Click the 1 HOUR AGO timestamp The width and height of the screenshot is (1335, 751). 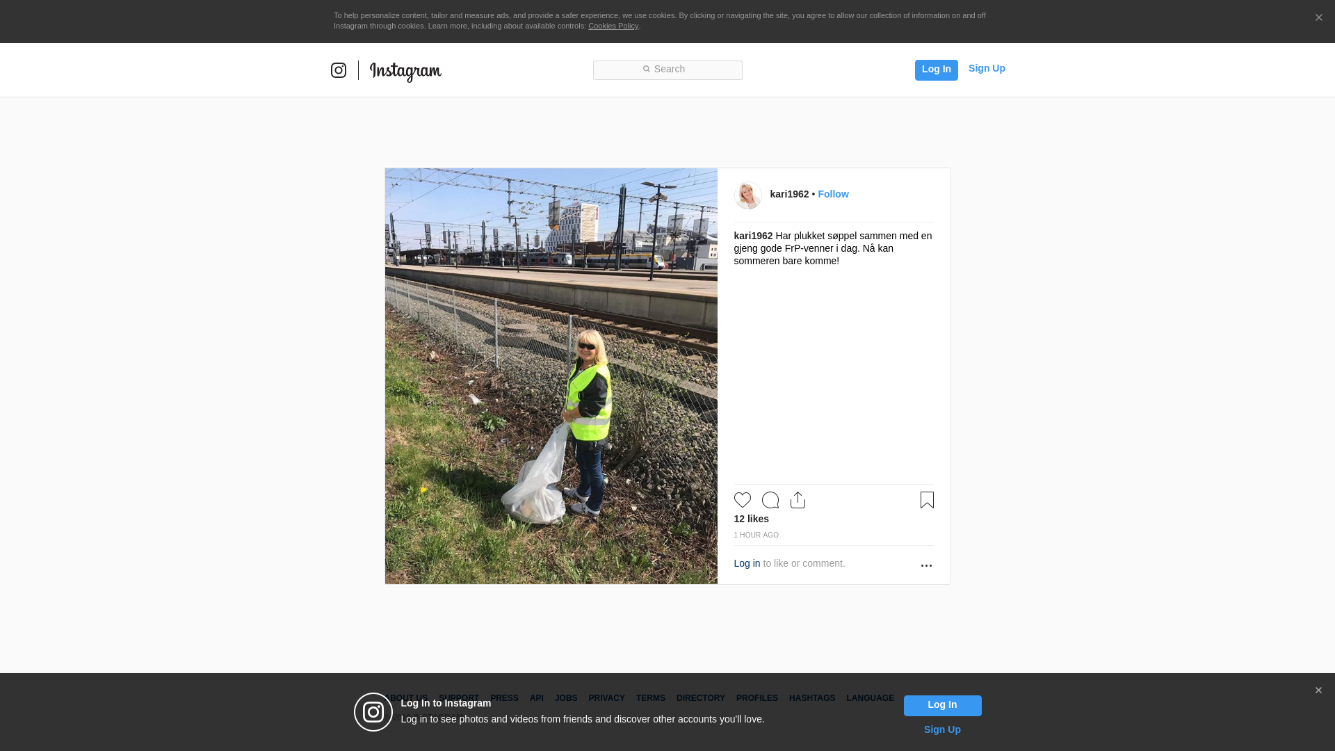pos(756,535)
